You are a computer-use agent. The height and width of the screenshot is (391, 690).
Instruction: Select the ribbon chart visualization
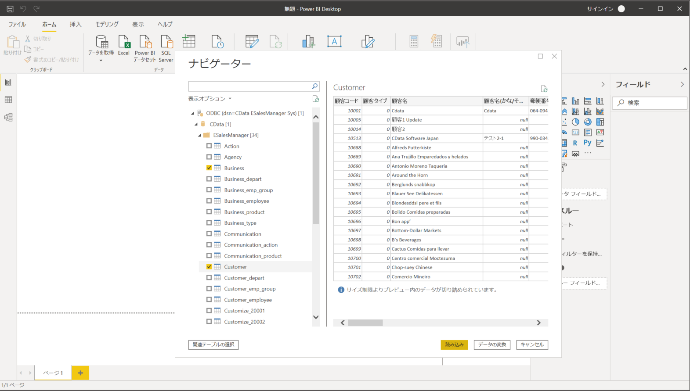pyautogui.click(x=600, y=111)
